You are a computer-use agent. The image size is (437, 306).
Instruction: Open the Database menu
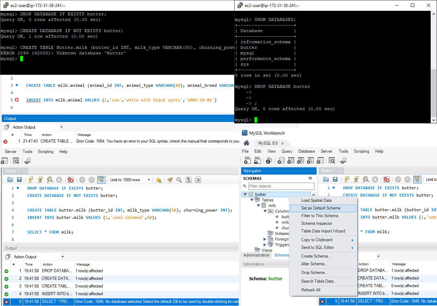tap(306, 151)
